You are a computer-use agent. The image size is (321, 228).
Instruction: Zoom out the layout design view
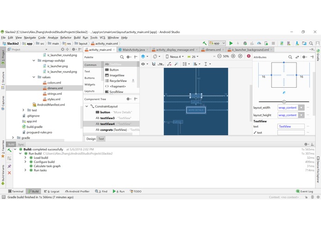click(x=219, y=56)
